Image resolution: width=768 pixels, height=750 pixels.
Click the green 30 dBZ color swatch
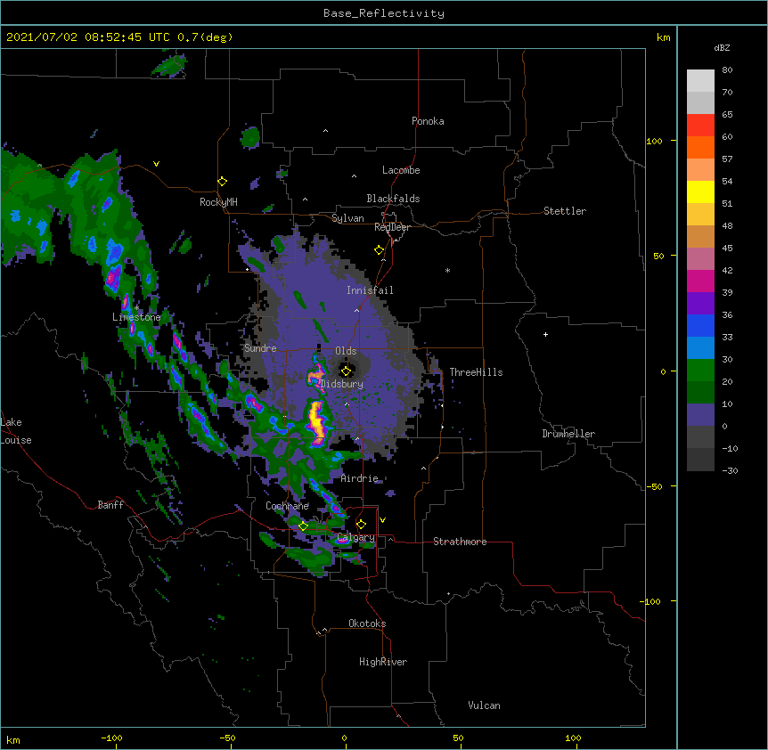(x=700, y=371)
